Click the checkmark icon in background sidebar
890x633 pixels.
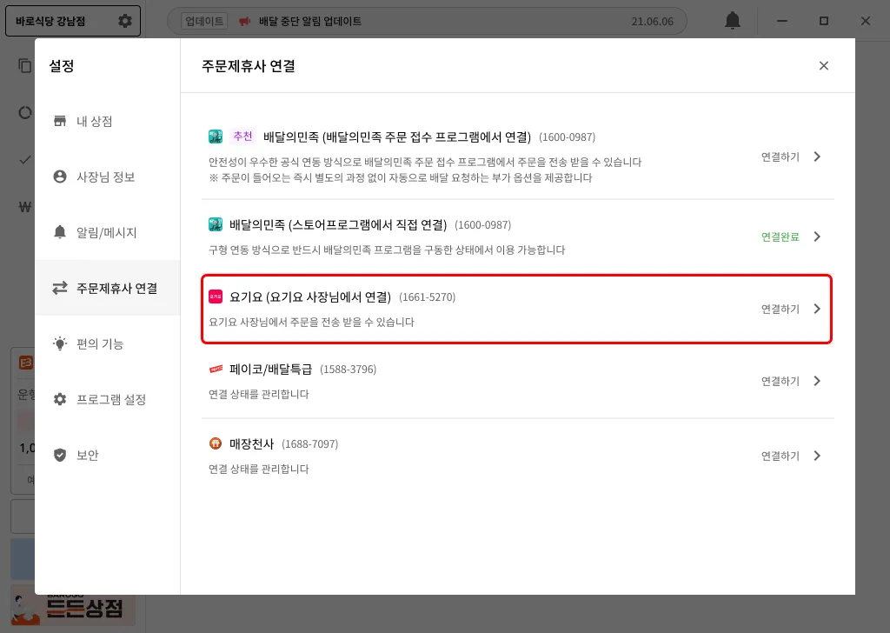pyautogui.click(x=24, y=159)
